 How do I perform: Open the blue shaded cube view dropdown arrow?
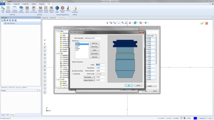(137, 23)
